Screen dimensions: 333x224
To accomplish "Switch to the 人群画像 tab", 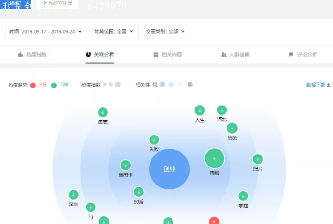I will 235,55.
